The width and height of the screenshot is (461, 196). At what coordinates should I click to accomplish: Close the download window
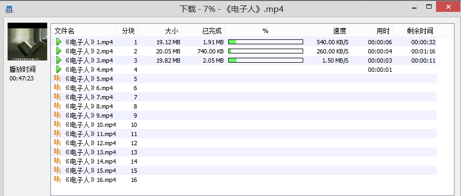click(448, 6)
